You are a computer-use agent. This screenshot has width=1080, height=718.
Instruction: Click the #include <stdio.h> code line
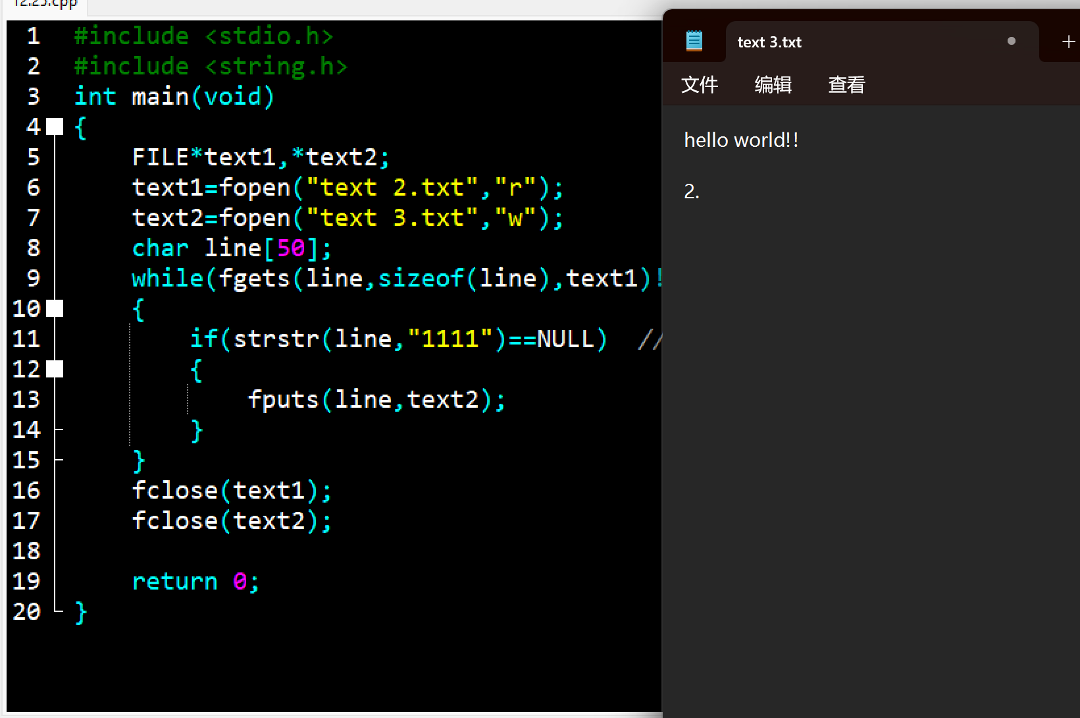(x=203, y=36)
